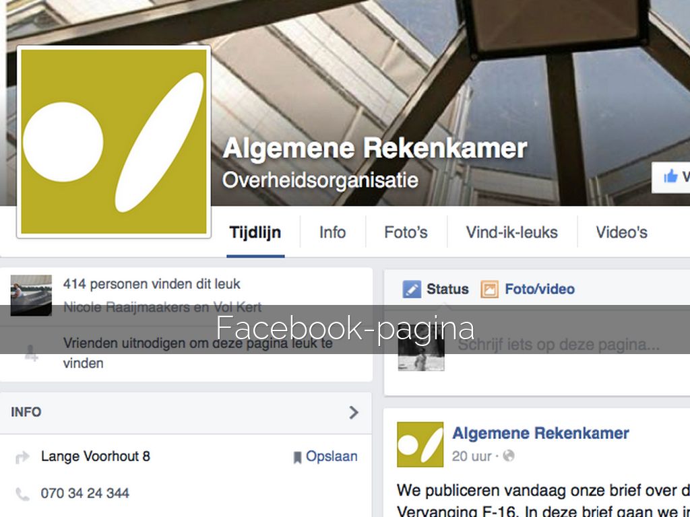Click the invite friends person icon
Viewport: 690px width, 517px height.
(31, 353)
